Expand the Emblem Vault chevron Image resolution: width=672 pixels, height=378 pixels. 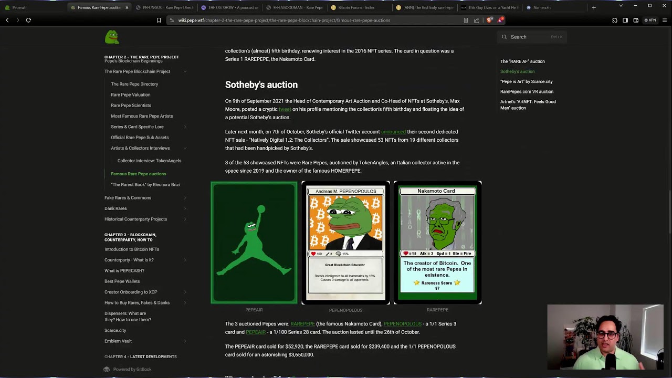[185, 341]
